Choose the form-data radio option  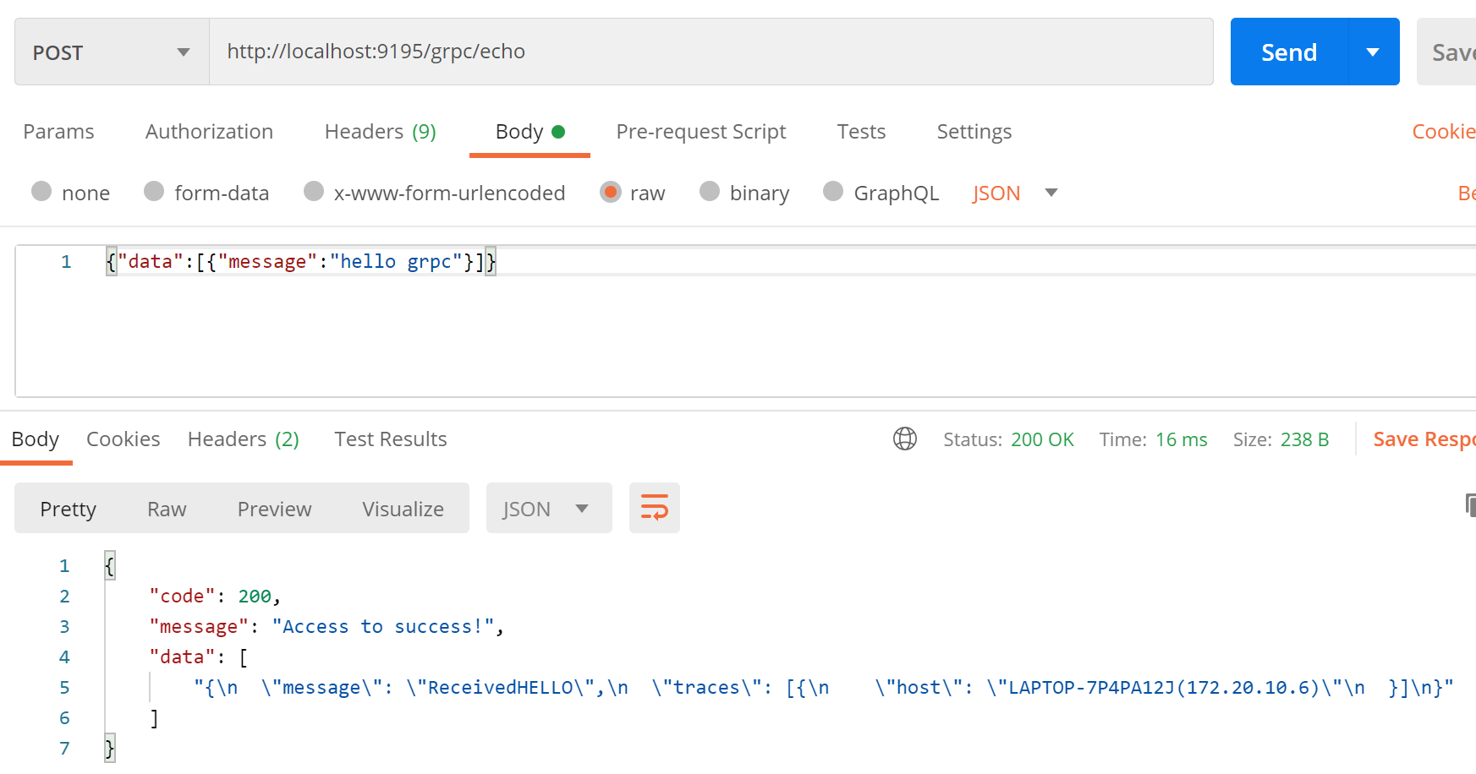(x=154, y=193)
